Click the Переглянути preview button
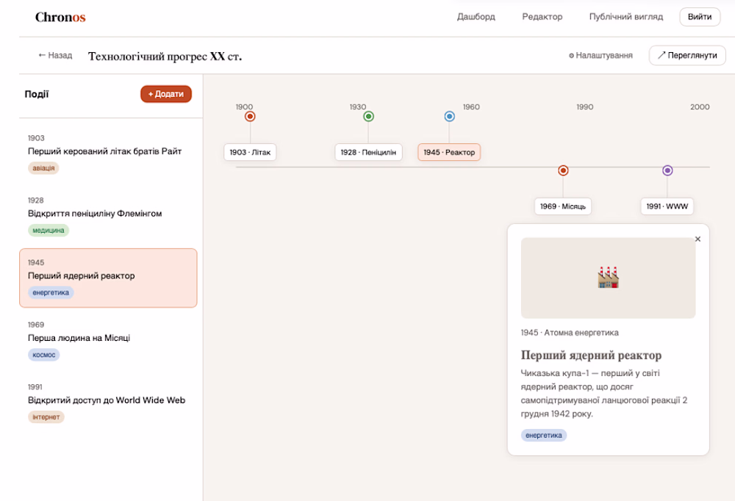The image size is (735, 501). (x=687, y=55)
